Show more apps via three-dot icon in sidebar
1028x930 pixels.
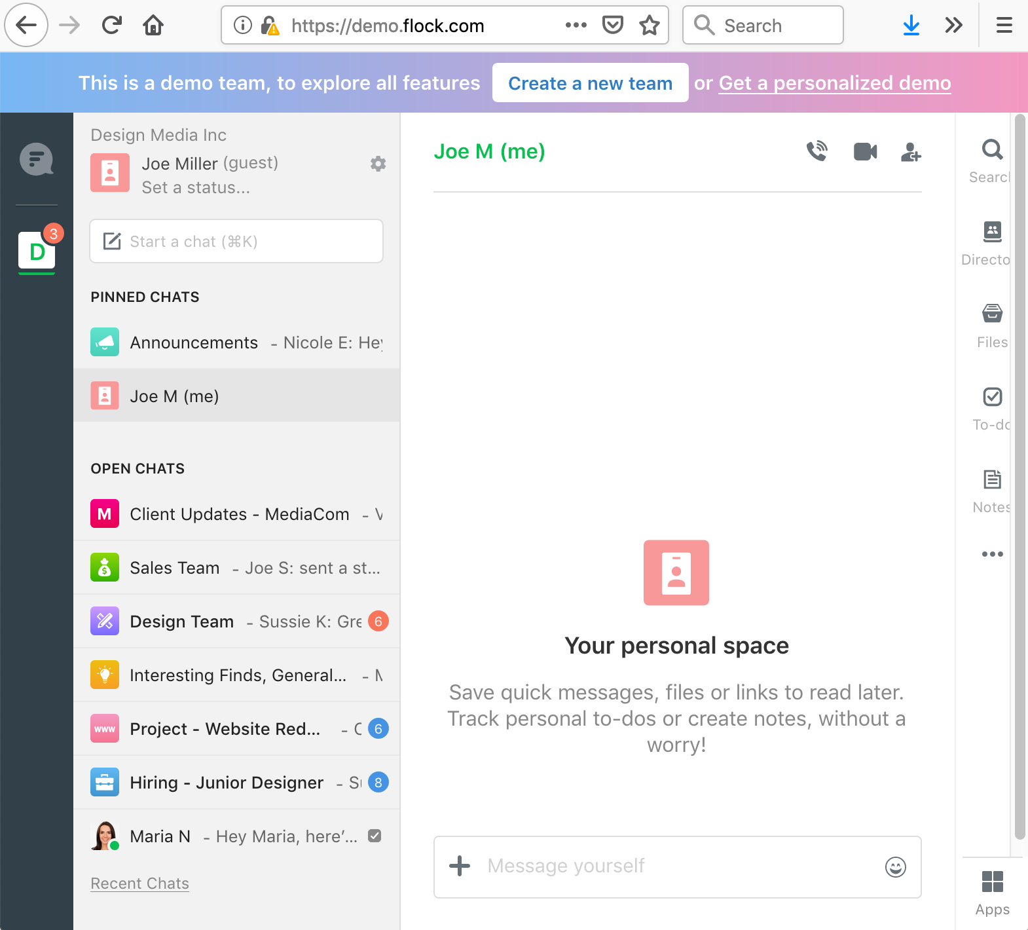pos(992,554)
